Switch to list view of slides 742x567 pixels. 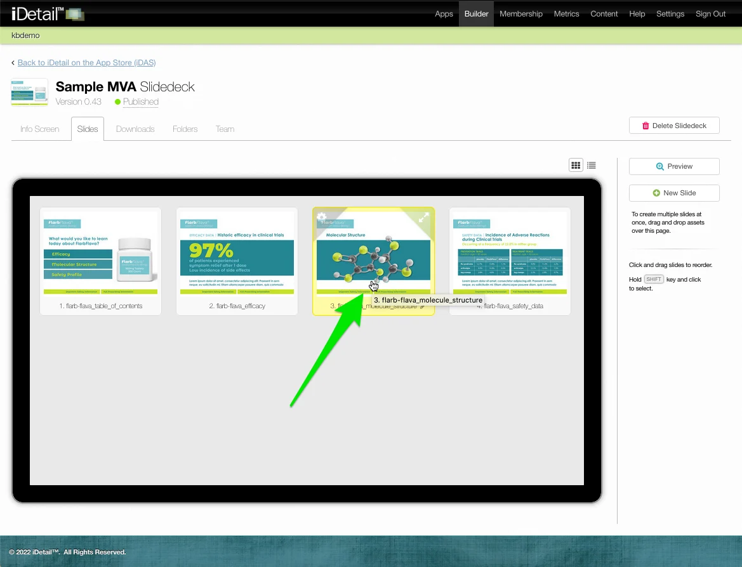pos(592,166)
